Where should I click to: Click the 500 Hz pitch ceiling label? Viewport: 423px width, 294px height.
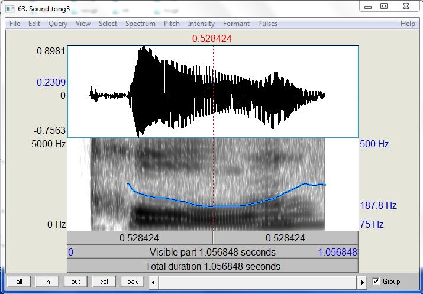click(374, 144)
